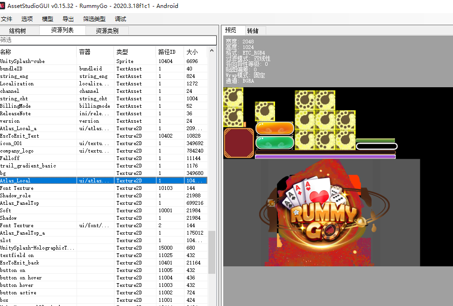
Task: Select the Falloff texture row
Action: click(104, 158)
